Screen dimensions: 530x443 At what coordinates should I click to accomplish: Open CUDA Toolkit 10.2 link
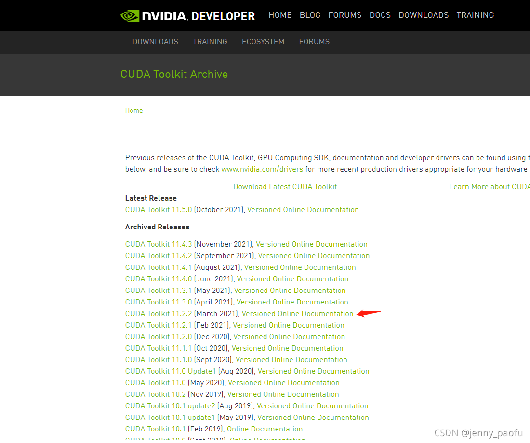[156, 394]
